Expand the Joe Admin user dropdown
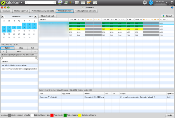This screenshot has height=118, width=175. click(x=167, y=3)
